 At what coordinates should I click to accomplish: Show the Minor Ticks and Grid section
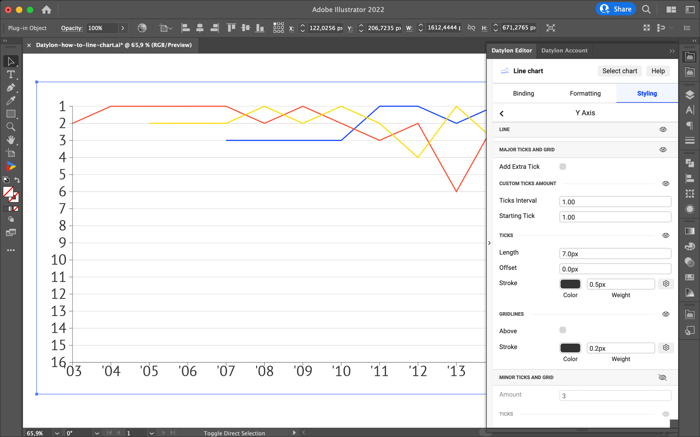[x=662, y=377]
